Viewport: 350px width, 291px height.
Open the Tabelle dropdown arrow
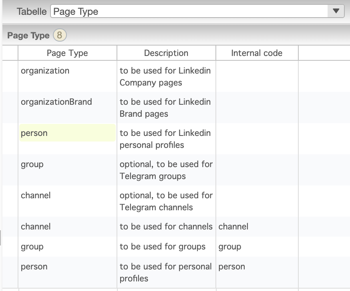click(336, 11)
